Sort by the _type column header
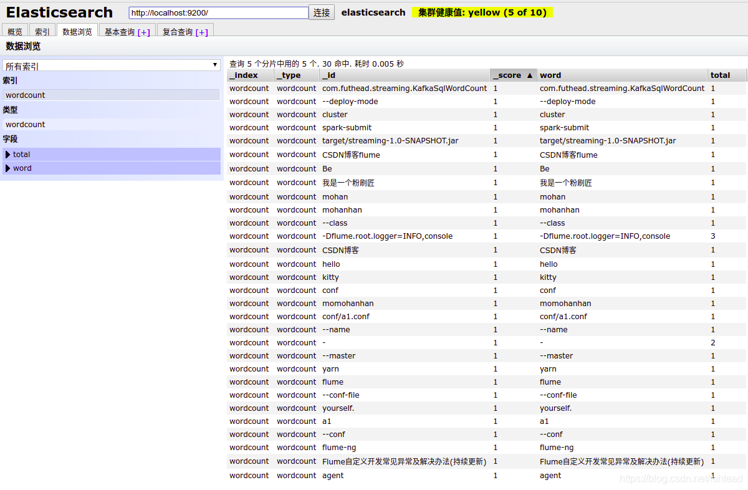Viewport: 748px width, 490px height. pos(297,75)
